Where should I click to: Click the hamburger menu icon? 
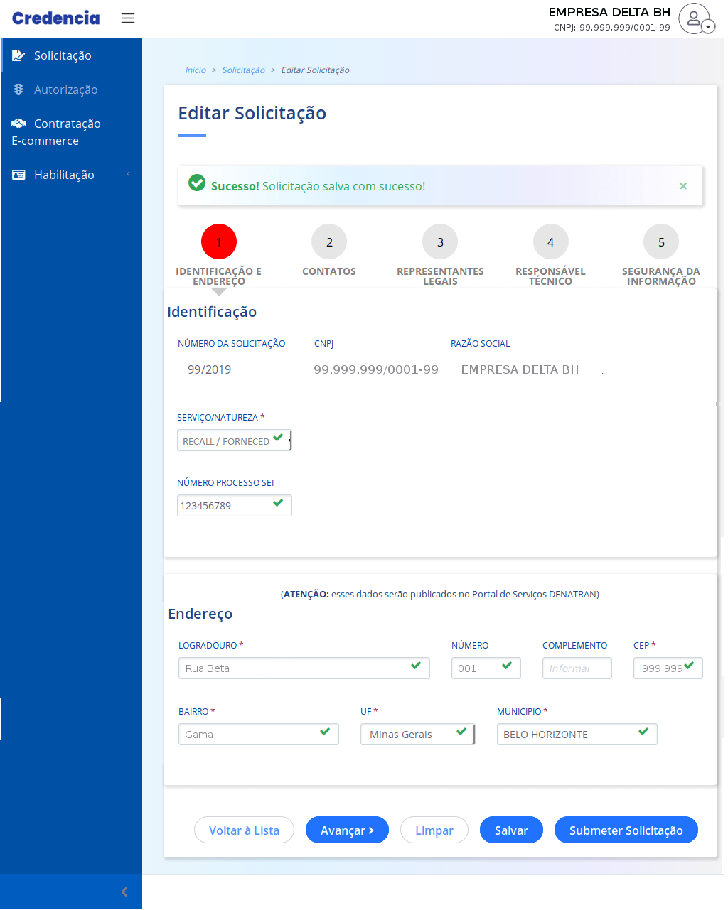point(128,18)
